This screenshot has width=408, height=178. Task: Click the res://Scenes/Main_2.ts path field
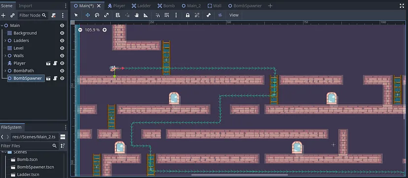[x=34, y=137]
